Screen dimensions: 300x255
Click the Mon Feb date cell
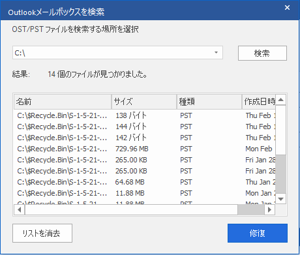click(259, 149)
